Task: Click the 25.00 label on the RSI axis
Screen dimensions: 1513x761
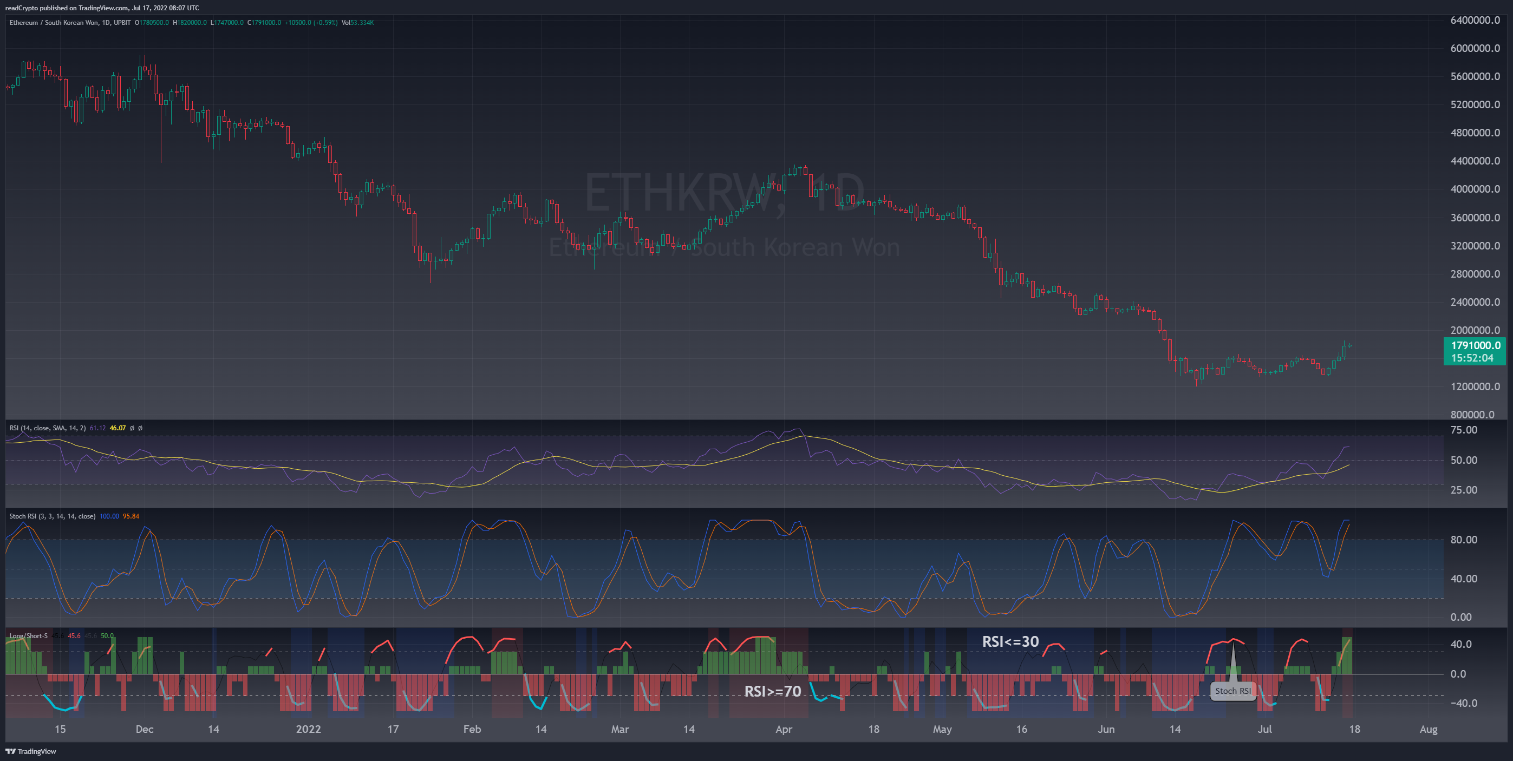Action: point(1464,490)
